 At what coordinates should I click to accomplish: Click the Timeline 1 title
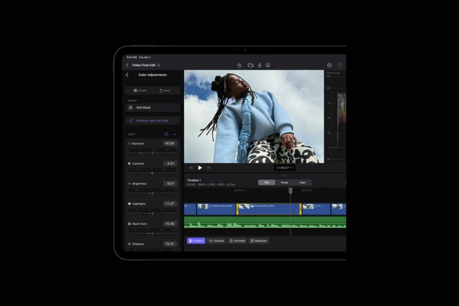(194, 180)
